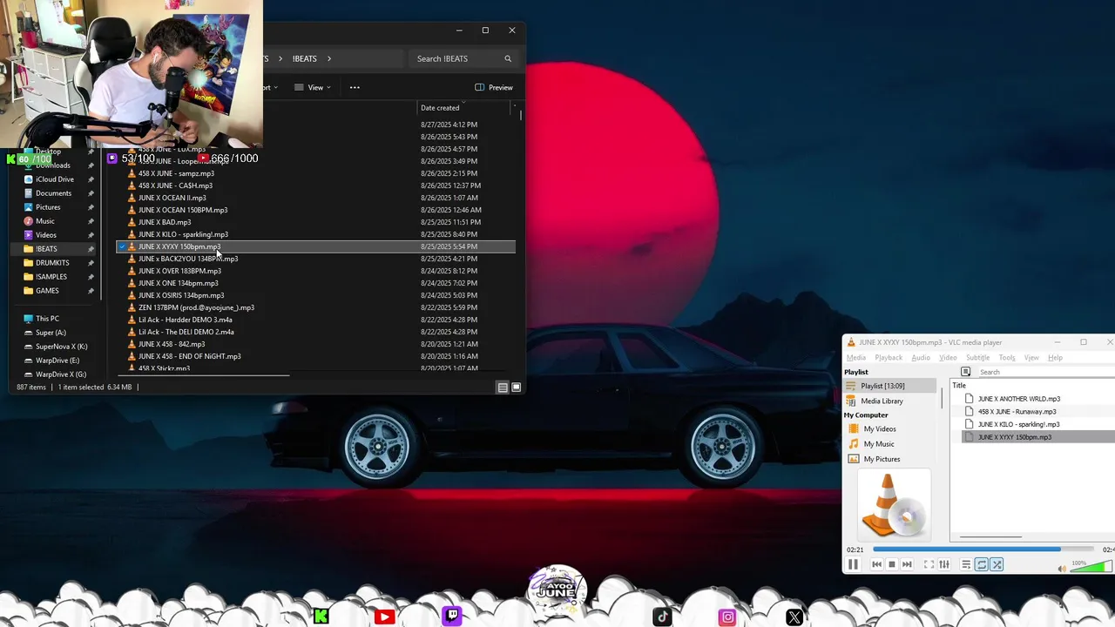1115x627 pixels.
Task: Click the !BEATS breadcrumb in address bar
Action: click(304, 58)
